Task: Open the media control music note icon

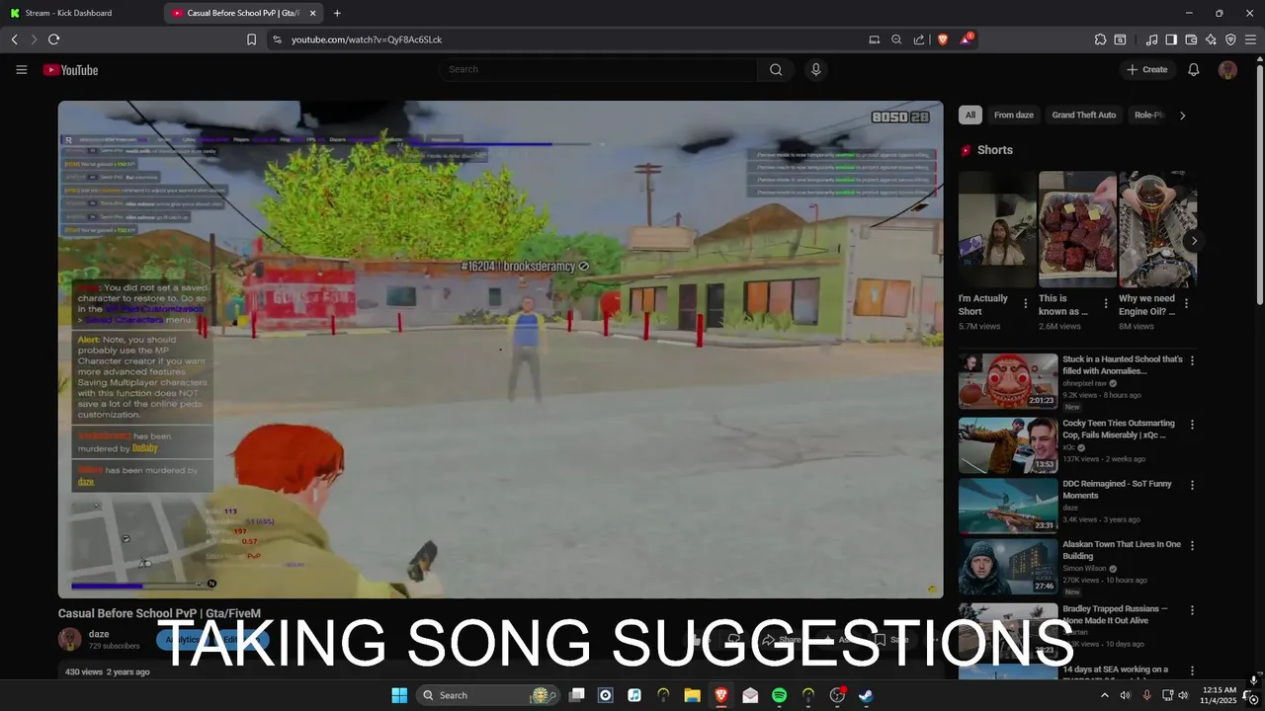Action: pyautogui.click(x=1151, y=39)
